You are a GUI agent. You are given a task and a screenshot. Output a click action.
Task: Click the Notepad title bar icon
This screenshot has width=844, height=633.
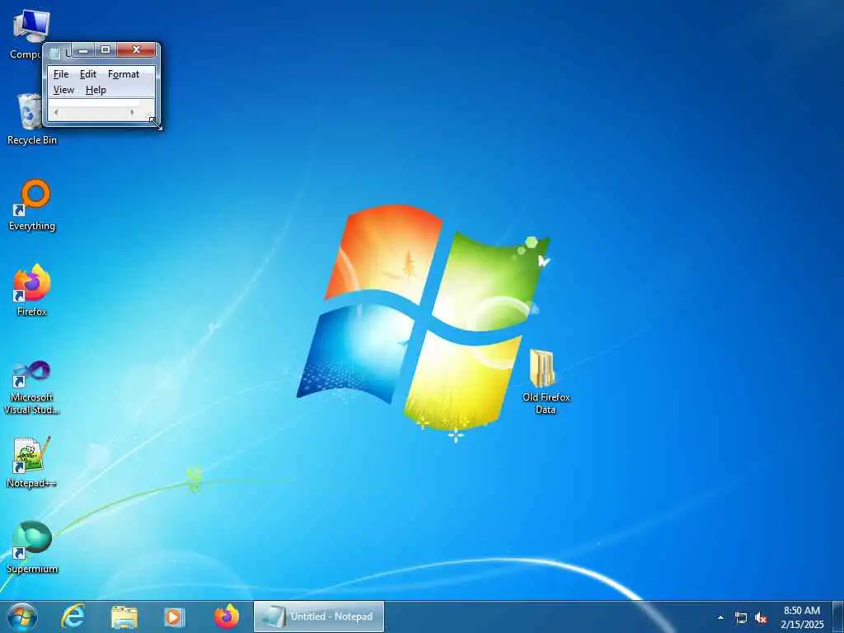[x=54, y=53]
